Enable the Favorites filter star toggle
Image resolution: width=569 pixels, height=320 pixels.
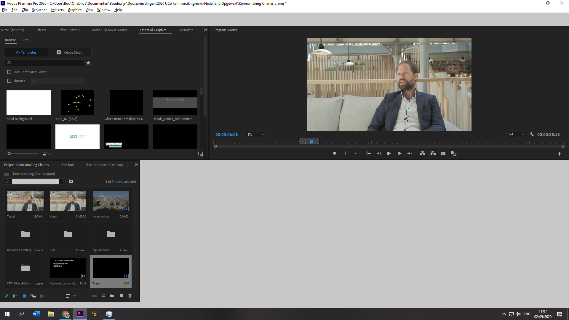tap(89, 63)
